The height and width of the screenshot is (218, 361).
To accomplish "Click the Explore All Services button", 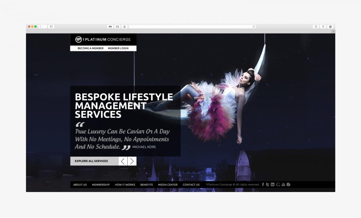I will pyautogui.click(x=91, y=161).
